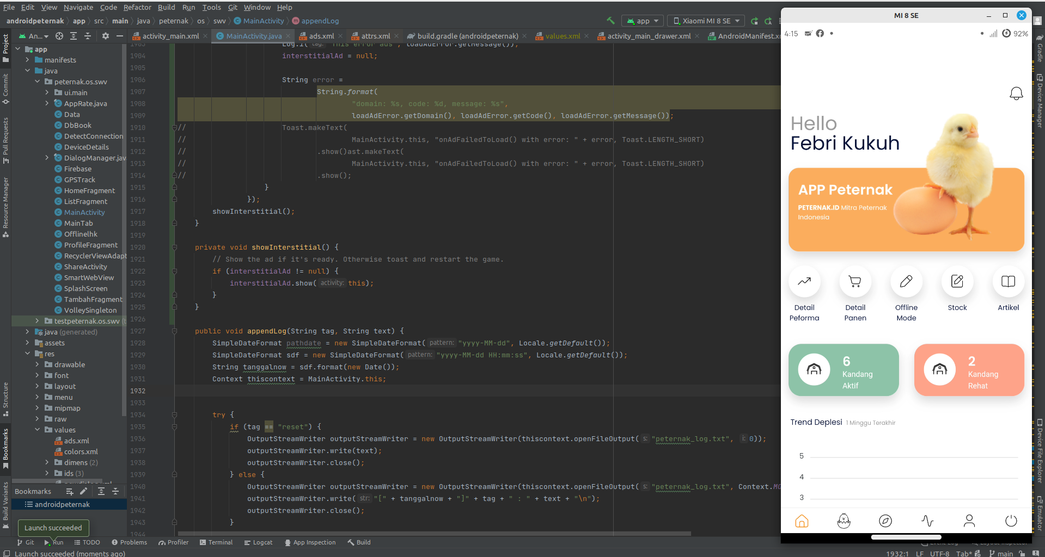Screen dimensions: 1045x557
Task: Click the notification bell in the Peternak app
Action: click(1016, 93)
